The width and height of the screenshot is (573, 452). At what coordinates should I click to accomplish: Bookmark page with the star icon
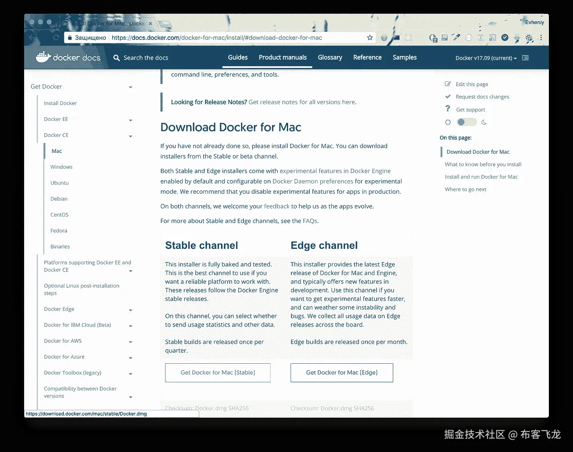tap(370, 38)
